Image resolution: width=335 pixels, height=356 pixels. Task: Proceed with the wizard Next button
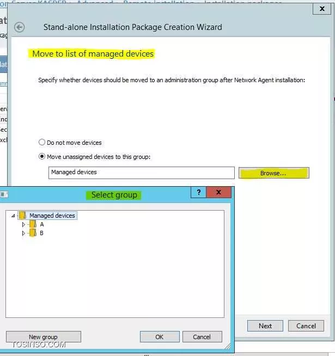pyautogui.click(x=265, y=326)
